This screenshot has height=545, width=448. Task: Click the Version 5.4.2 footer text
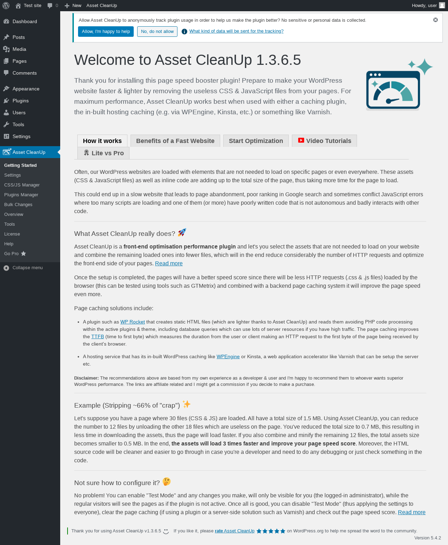point(428,538)
